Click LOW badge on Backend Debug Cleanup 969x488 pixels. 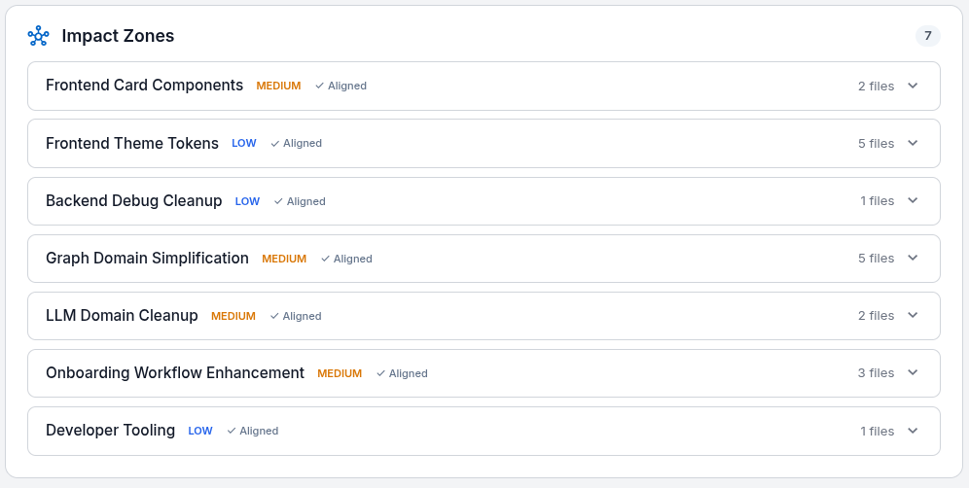pyautogui.click(x=247, y=201)
